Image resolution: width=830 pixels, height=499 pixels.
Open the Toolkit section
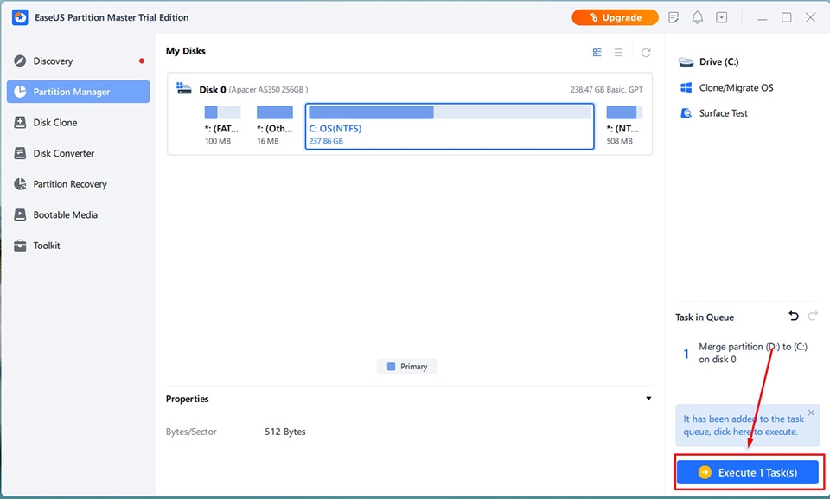[79, 246]
